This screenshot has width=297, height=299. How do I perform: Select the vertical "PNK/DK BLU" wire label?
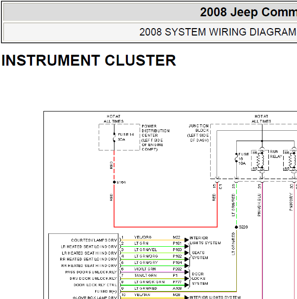click(259, 205)
